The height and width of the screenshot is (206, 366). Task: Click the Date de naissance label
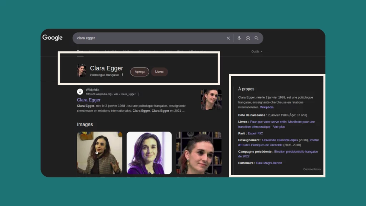(253, 115)
